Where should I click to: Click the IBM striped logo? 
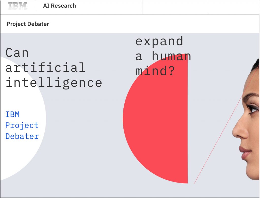coord(18,6)
